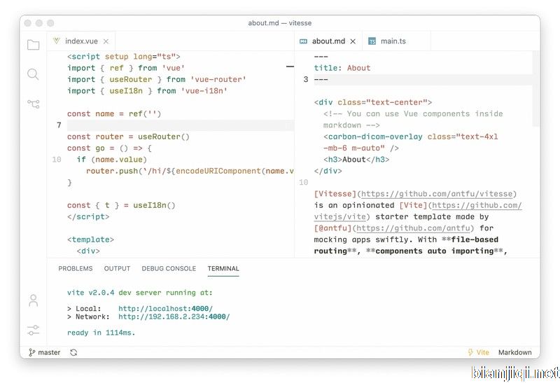Open the Explorer folder icon in sidebar
Image resolution: width=560 pixels, height=383 pixels.
click(33, 45)
